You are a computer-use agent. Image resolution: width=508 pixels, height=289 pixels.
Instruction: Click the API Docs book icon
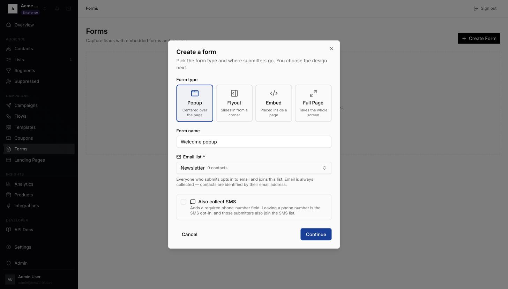click(9, 230)
